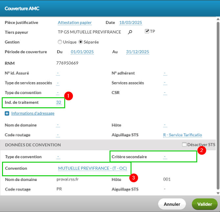Edit Ind. de traitement value 32
The height and width of the screenshot is (212, 220).
tap(59, 102)
